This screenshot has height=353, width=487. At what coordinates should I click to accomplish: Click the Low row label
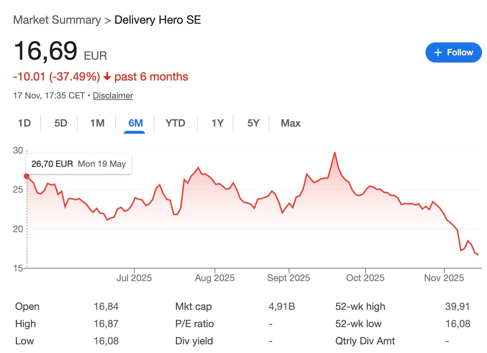point(24,341)
